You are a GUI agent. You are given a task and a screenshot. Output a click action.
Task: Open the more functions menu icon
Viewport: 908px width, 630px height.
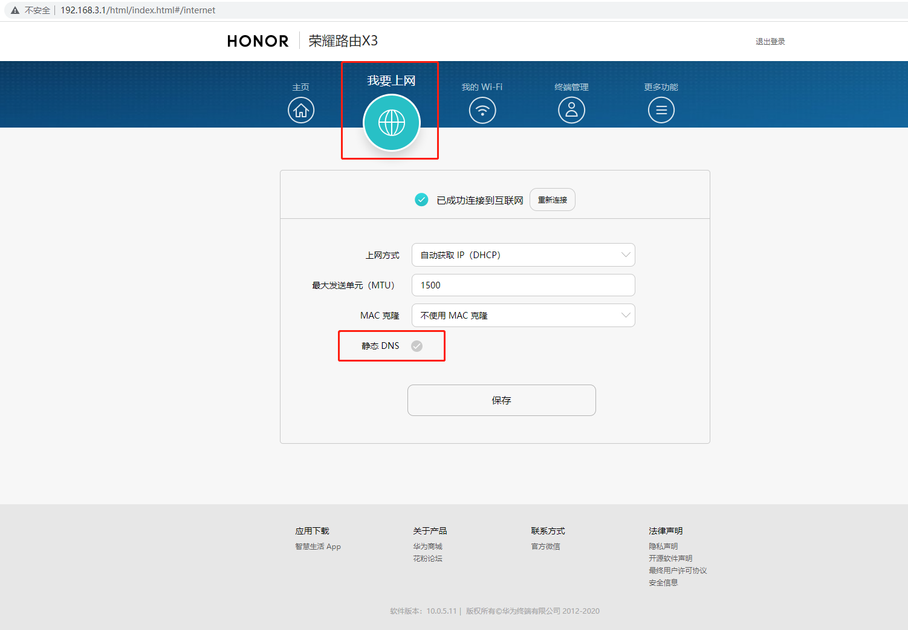coord(661,110)
